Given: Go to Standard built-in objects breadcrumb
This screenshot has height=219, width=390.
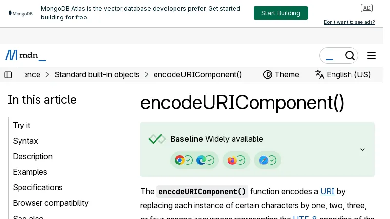Looking at the screenshot, I should tap(97, 74).
